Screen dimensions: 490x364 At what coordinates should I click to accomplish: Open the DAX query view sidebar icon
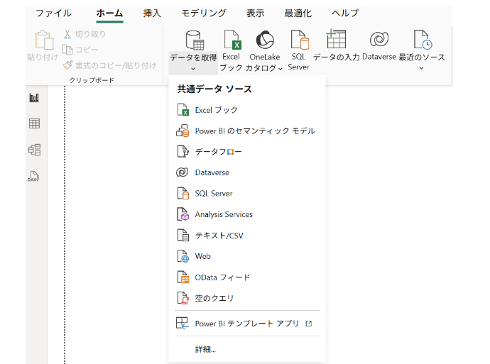click(x=33, y=176)
